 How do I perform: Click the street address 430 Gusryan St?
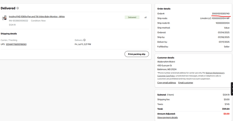pyautogui.click(x=165, y=66)
